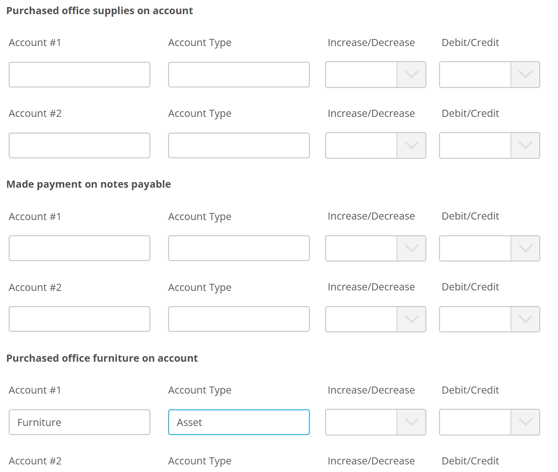Viewport: 558px width, 472px height.
Task: Click the heading Purchased office furniture on account
Action: pyautogui.click(x=101, y=358)
